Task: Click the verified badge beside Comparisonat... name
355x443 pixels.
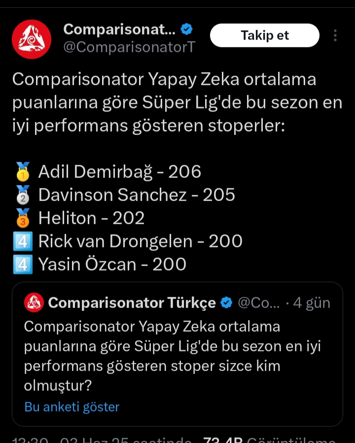Action: 186,30
